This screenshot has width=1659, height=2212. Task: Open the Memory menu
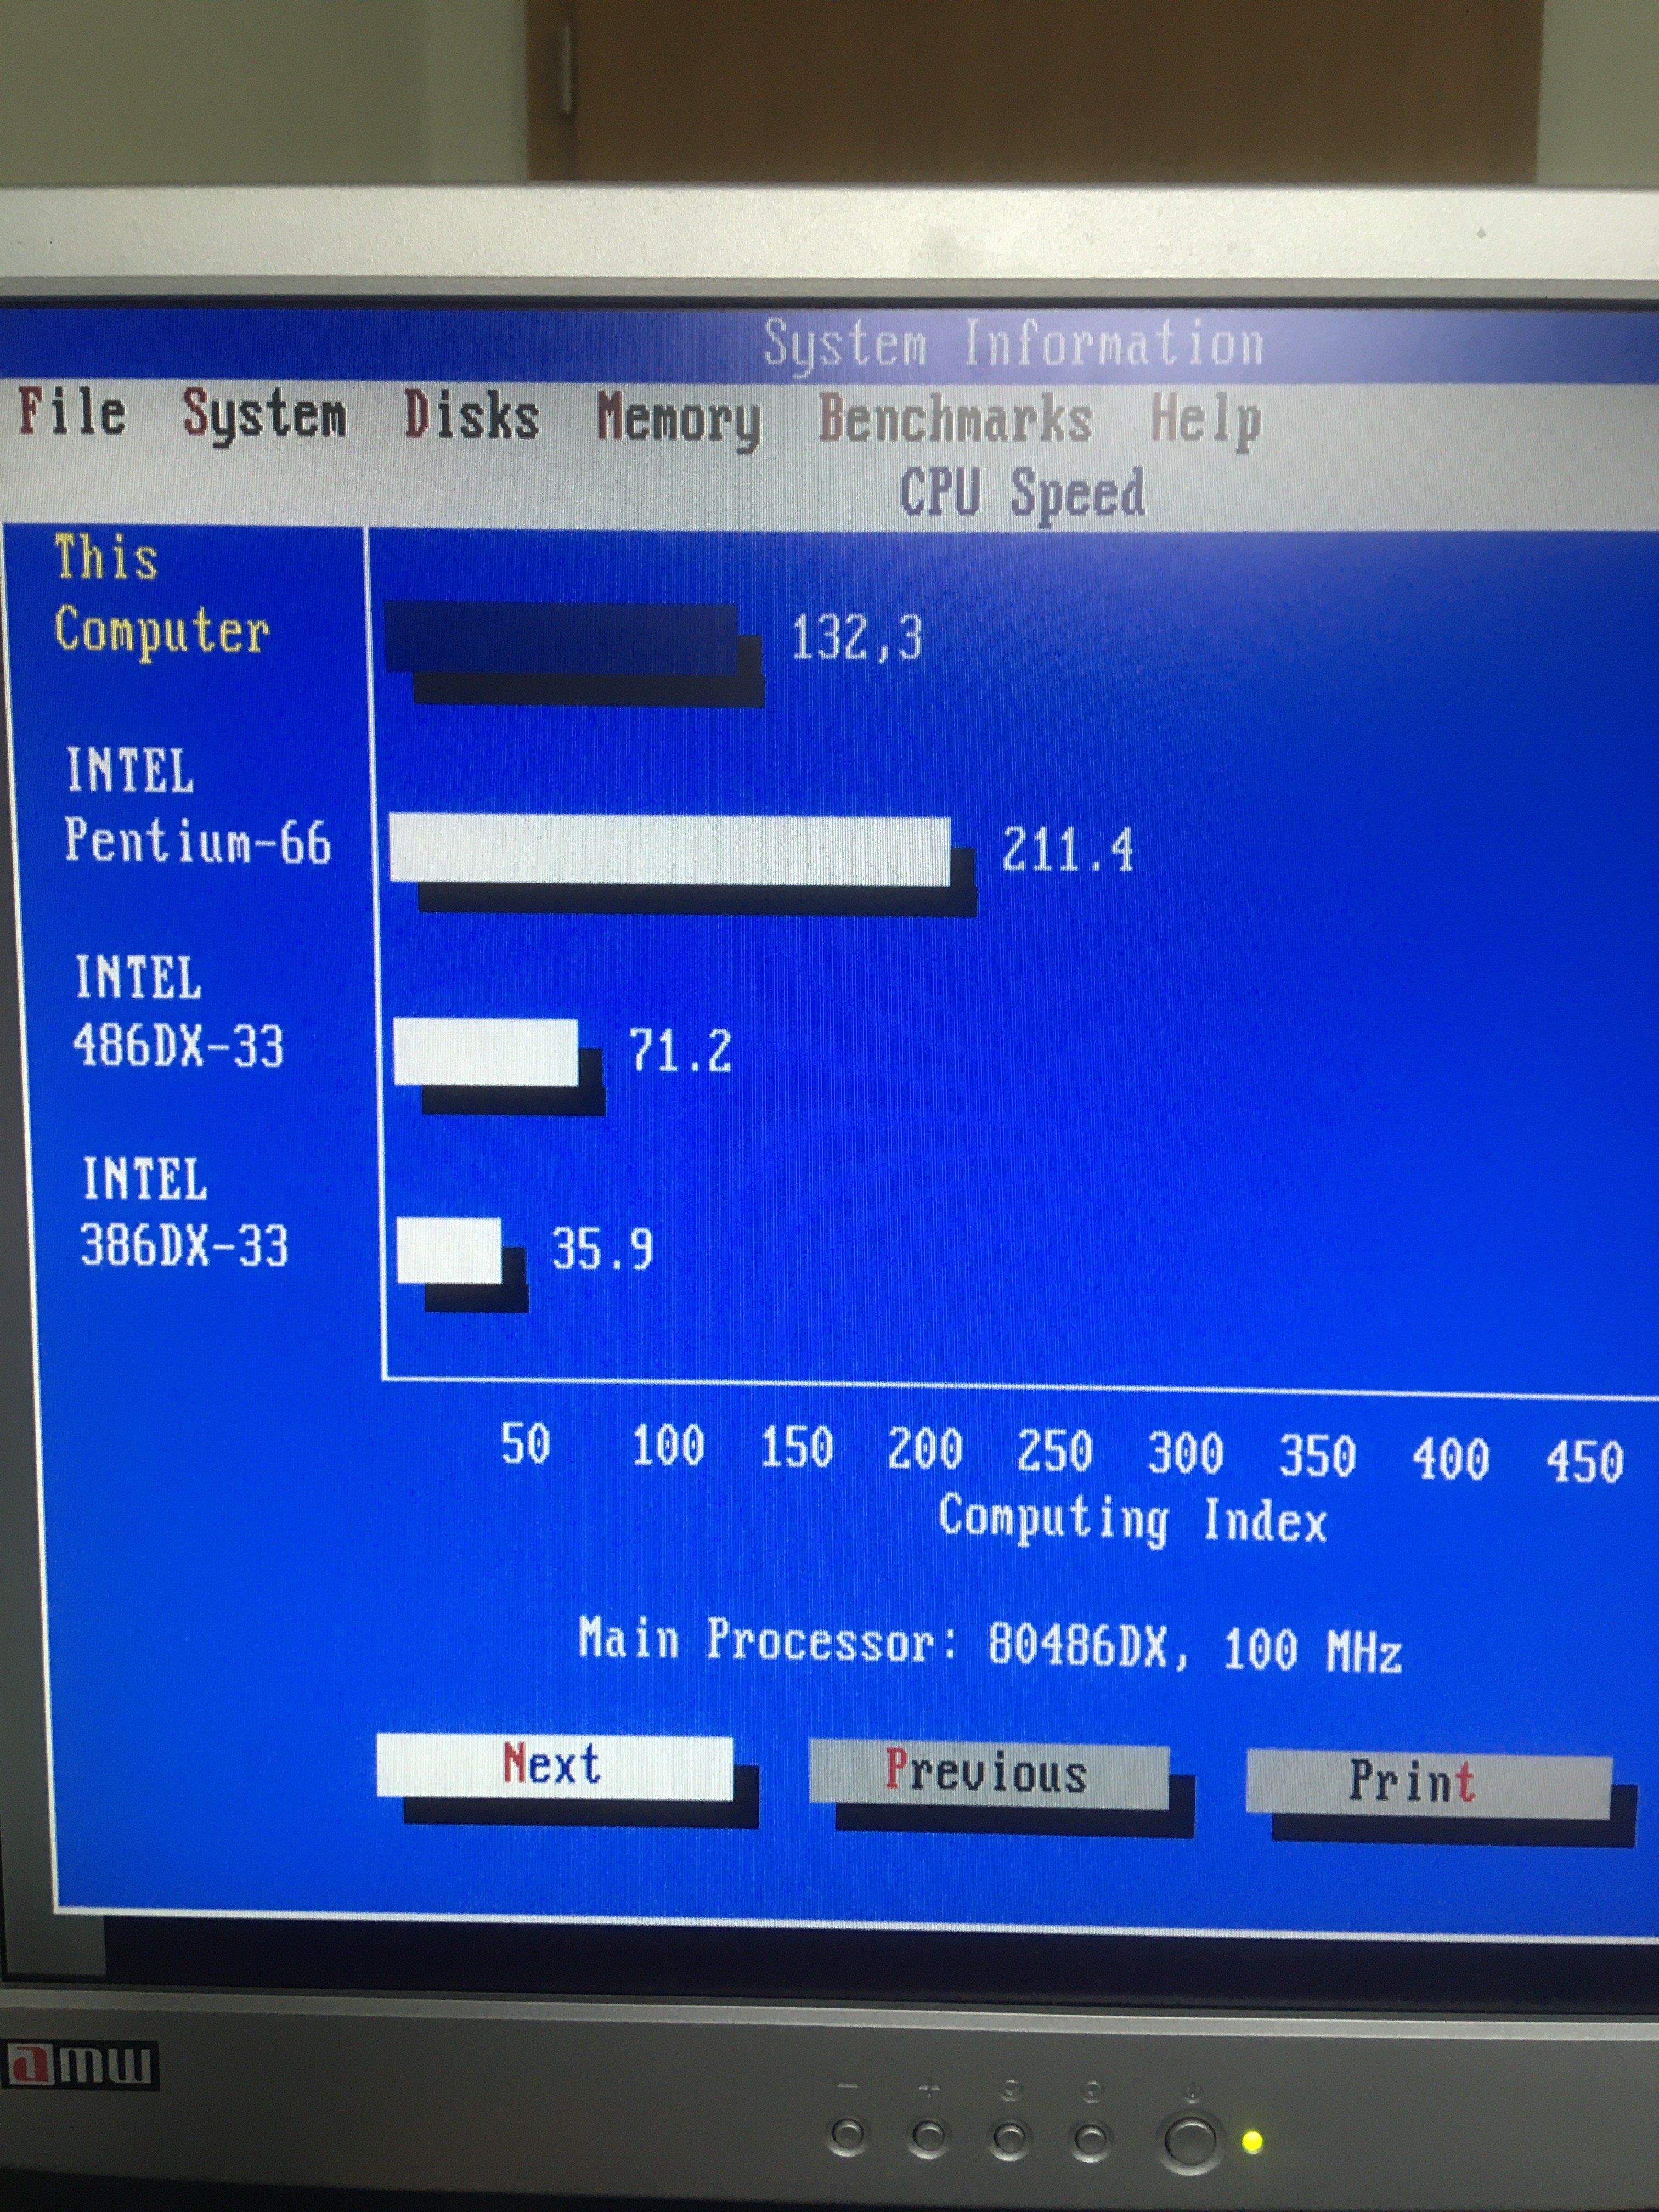(x=678, y=419)
